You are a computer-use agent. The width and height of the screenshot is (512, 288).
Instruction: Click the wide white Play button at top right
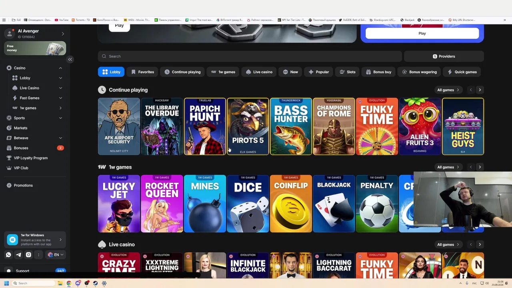point(422,33)
